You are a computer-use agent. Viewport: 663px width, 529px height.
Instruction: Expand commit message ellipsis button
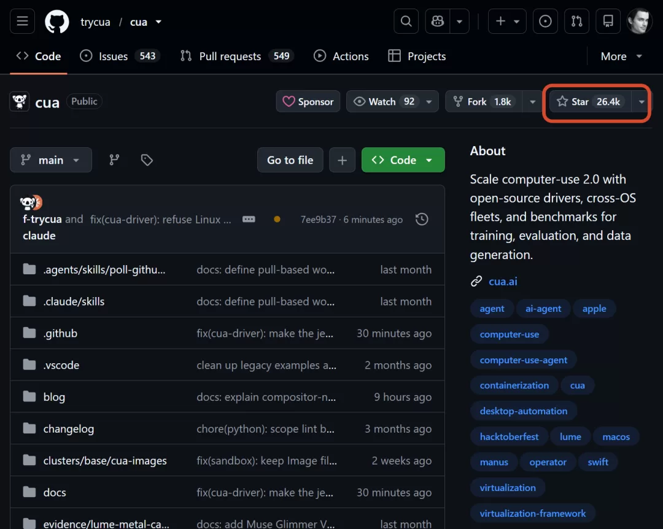coord(249,219)
